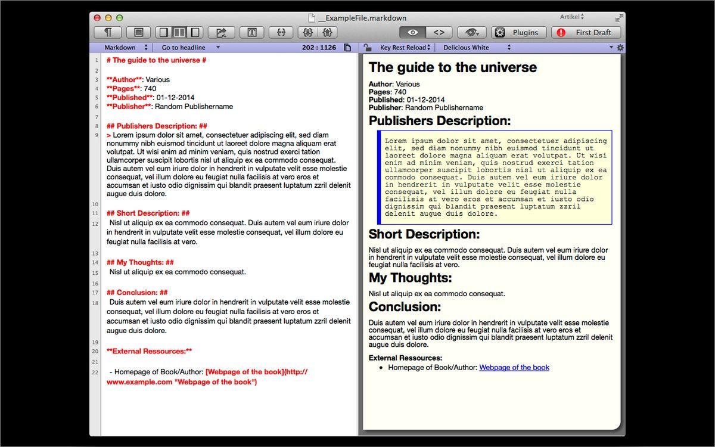Click the '**Publisher**' line in the editor

pos(170,107)
